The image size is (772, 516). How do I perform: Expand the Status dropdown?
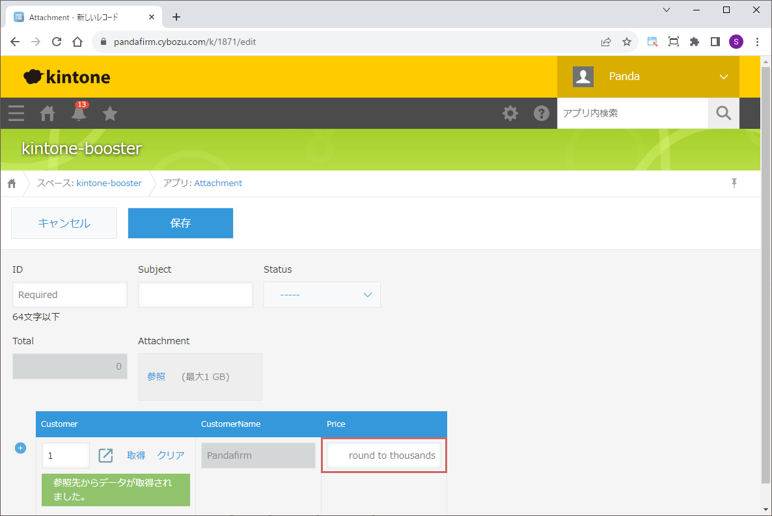pos(322,295)
